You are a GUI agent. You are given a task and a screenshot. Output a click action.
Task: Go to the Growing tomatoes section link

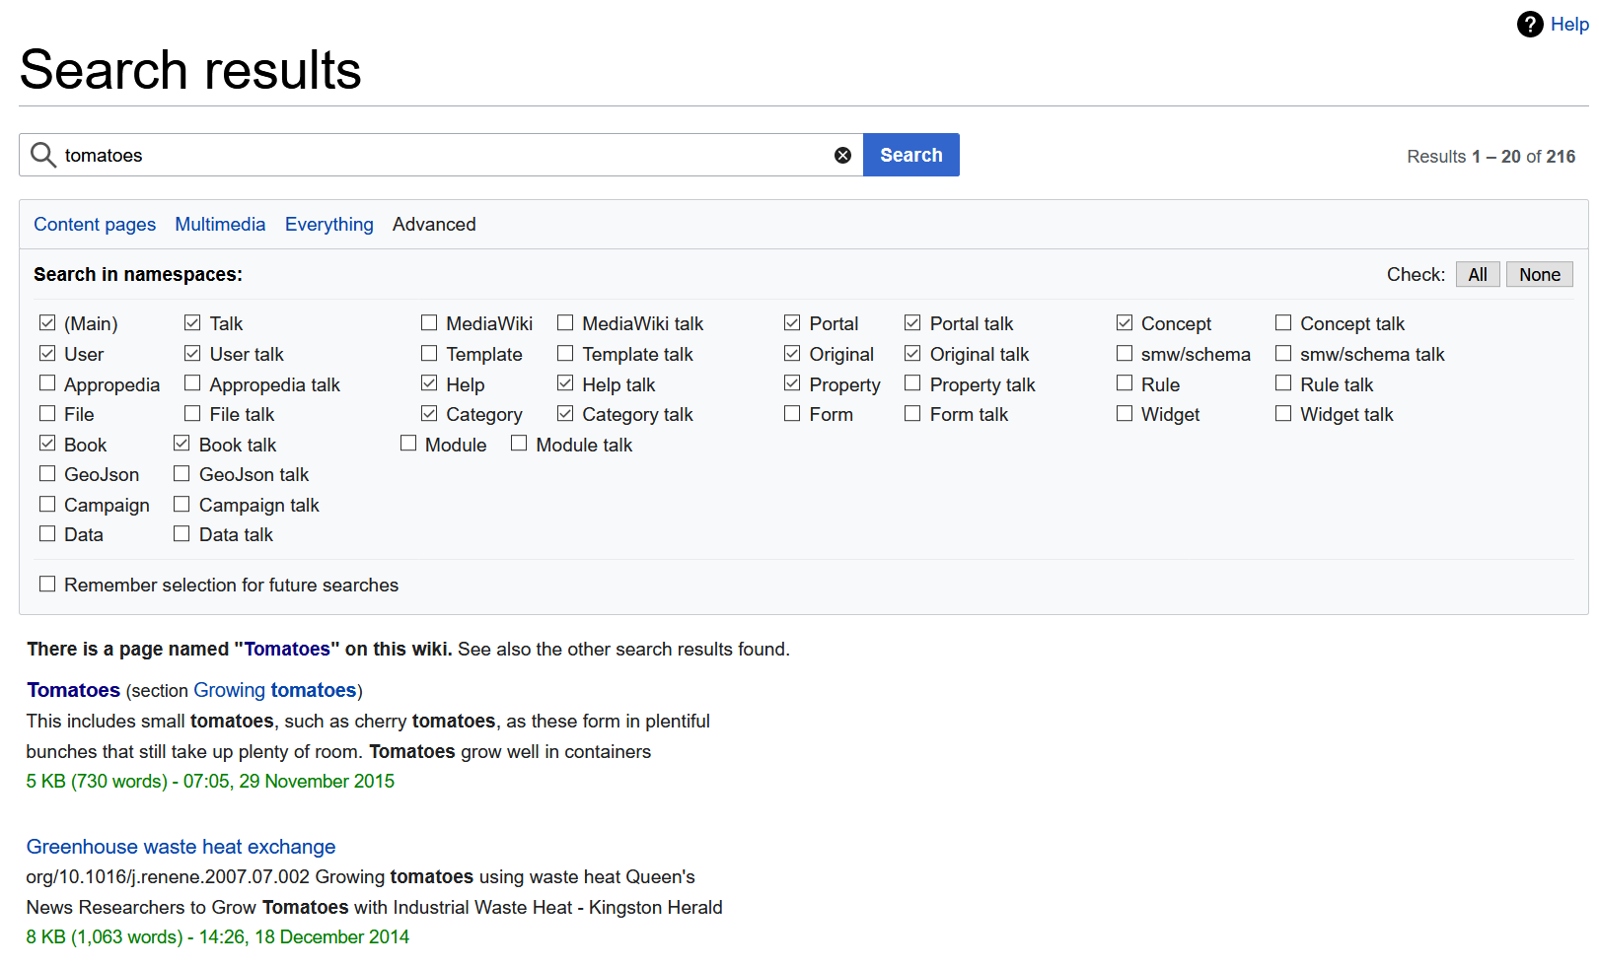[274, 690]
